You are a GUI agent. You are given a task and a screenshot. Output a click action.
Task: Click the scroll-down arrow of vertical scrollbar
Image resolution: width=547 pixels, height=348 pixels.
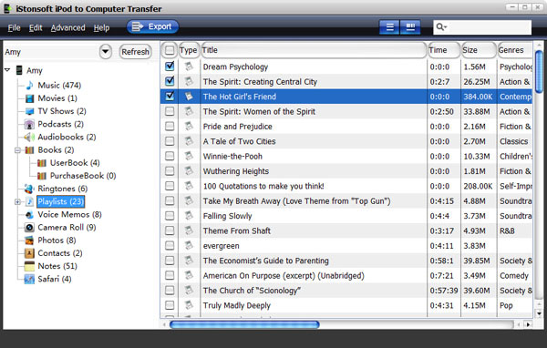[x=539, y=313]
